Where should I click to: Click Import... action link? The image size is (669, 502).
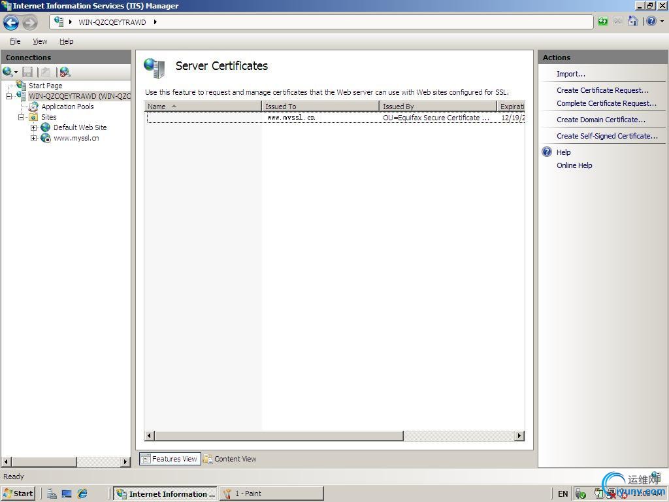pos(571,74)
